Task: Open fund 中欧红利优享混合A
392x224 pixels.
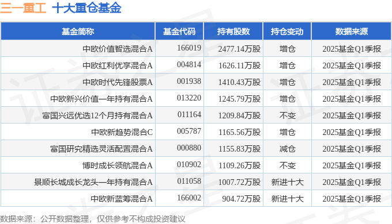Action: click(x=118, y=65)
